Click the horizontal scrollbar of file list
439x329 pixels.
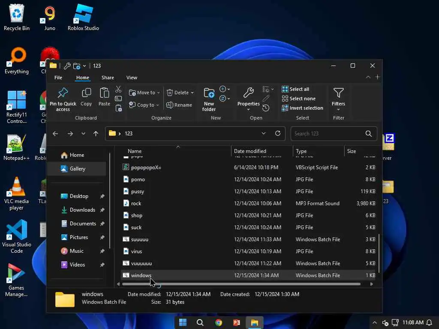click(x=241, y=284)
